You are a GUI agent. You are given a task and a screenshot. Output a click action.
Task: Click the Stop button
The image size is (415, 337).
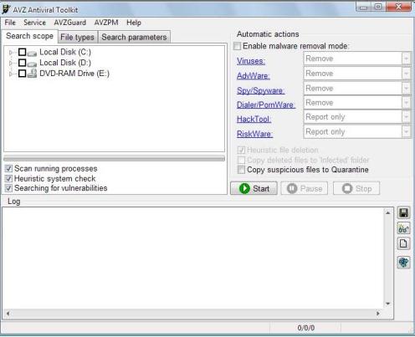pyautogui.click(x=356, y=188)
